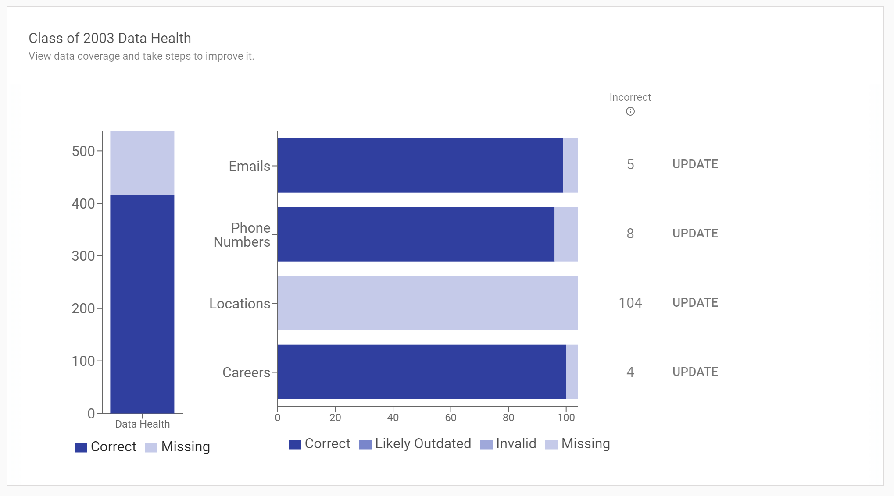The image size is (894, 496).
Task: Click the Locations missing data bar
Action: click(428, 303)
